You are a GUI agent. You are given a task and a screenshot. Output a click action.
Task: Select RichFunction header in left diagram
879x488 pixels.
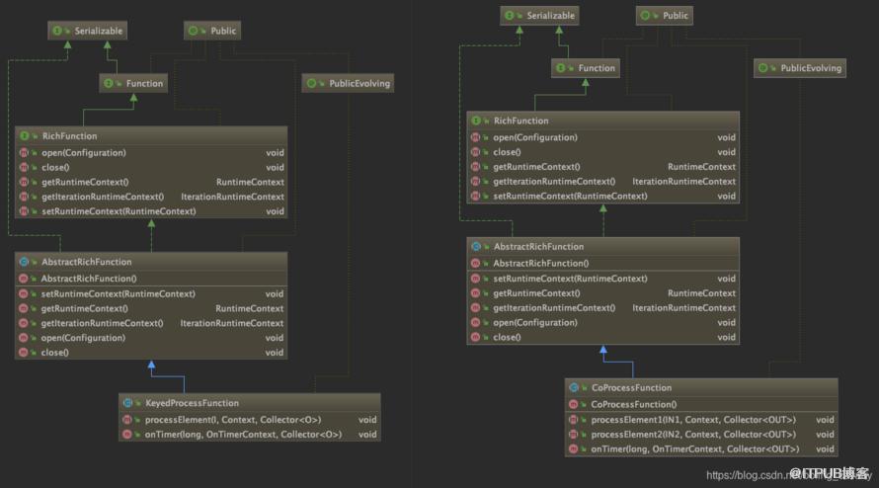[151, 135]
